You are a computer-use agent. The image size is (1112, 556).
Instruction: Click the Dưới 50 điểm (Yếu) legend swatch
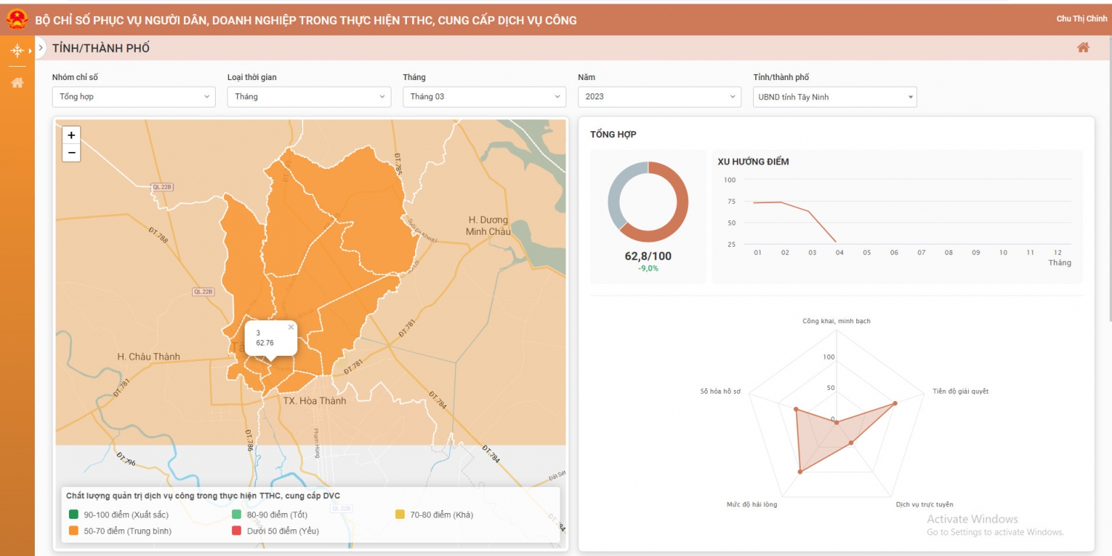236,531
